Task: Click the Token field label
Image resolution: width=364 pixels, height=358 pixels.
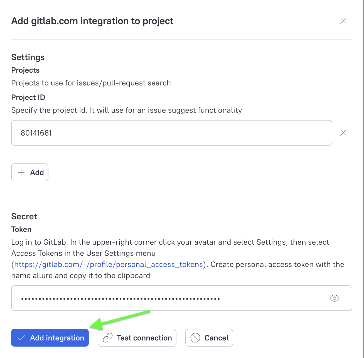Action: (x=21, y=229)
